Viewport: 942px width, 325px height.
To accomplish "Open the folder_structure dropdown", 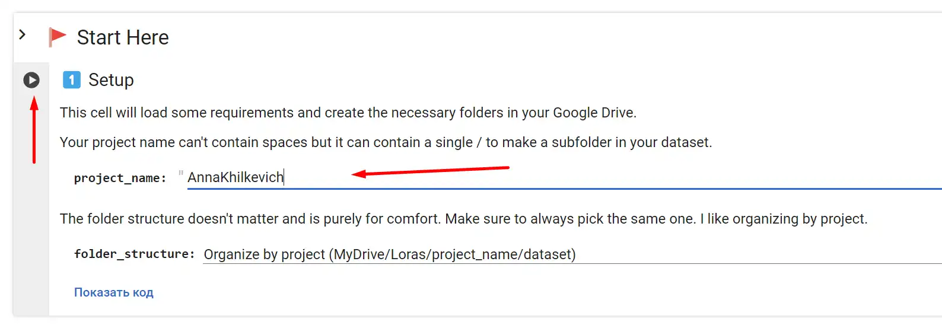I will tap(572, 254).
